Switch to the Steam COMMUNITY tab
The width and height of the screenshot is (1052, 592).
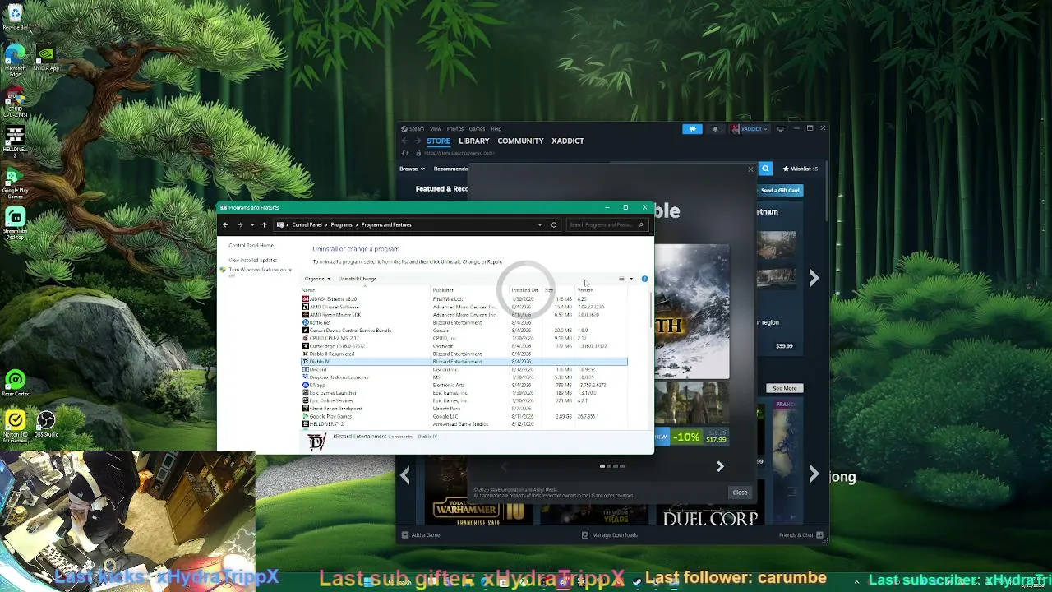click(520, 141)
